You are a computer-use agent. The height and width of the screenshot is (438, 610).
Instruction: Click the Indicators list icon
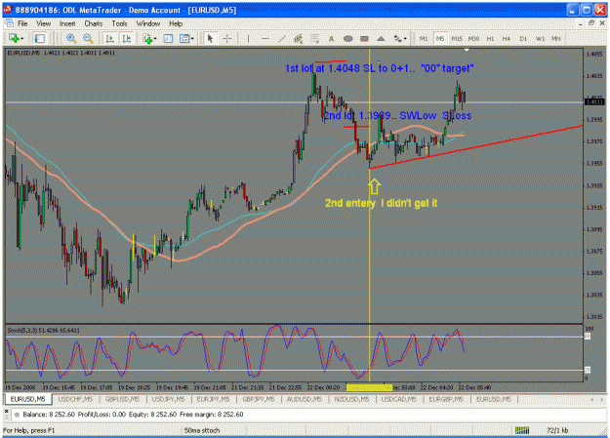(x=147, y=38)
